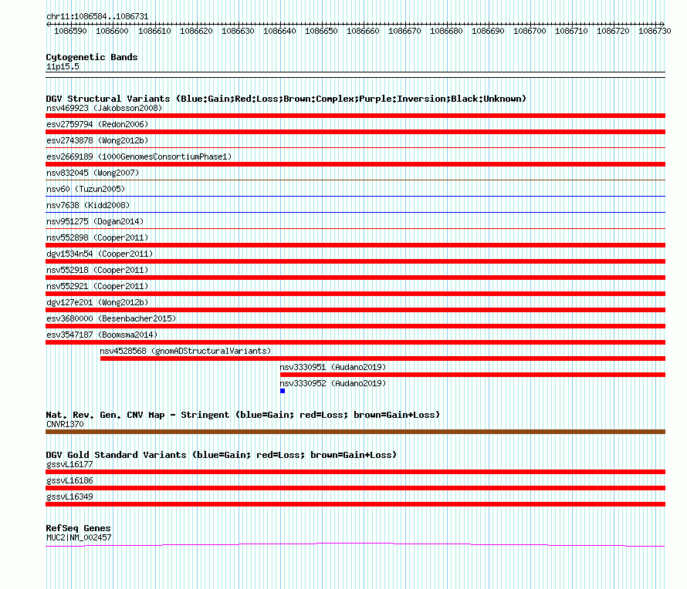Click the red loss bar under nsv3330951
Image resolution: width=687 pixels, height=589 pixels.
(472, 375)
